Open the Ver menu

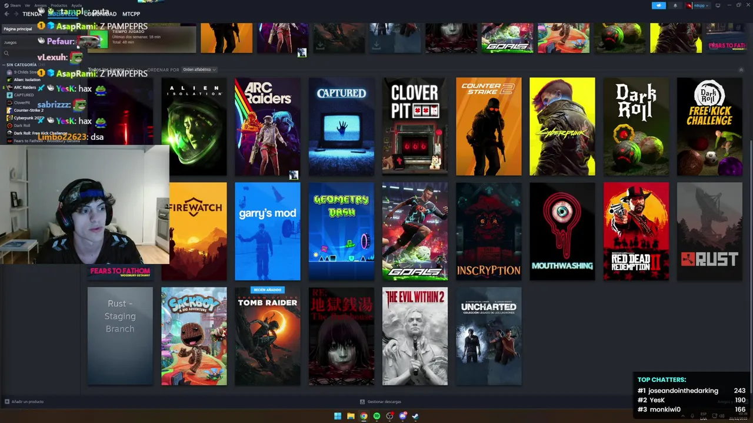(28, 5)
